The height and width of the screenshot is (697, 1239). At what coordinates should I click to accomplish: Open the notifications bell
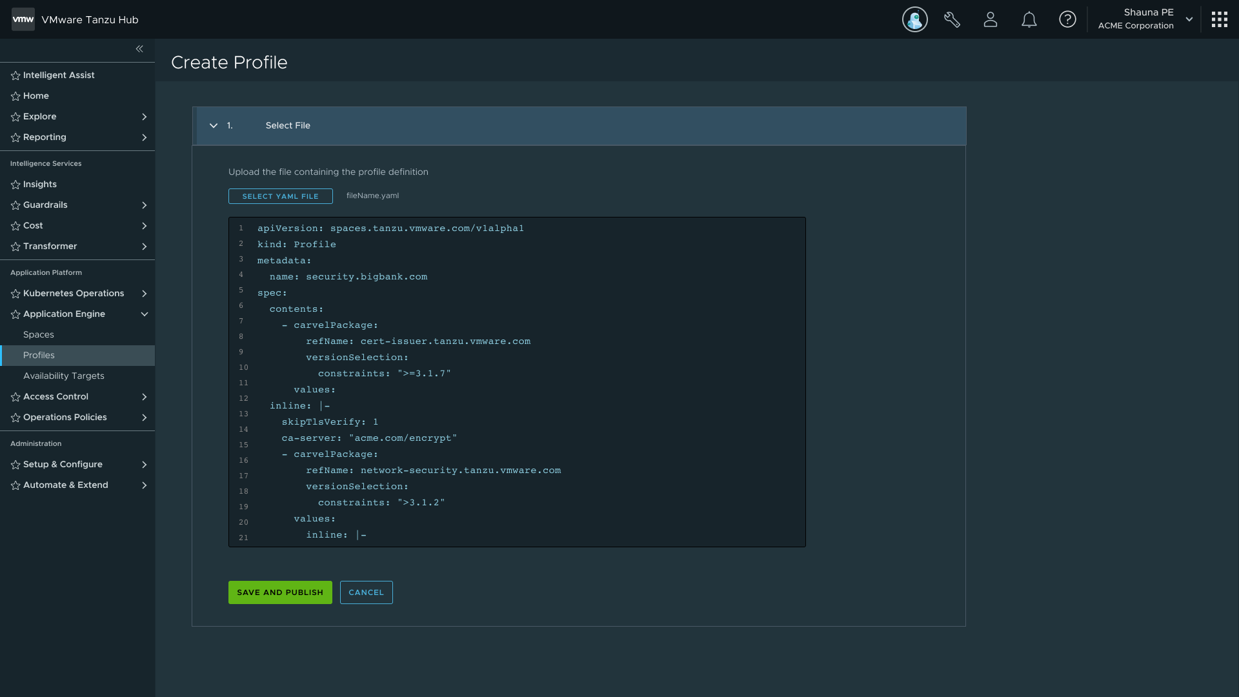[x=1029, y=19]
